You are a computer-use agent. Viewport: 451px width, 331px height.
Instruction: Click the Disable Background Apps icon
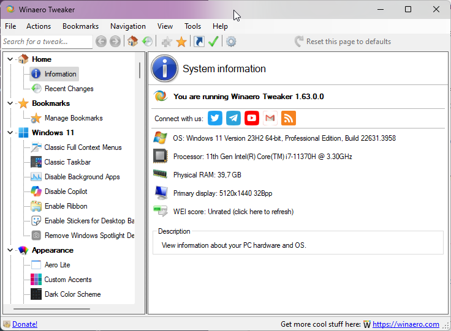36,177
